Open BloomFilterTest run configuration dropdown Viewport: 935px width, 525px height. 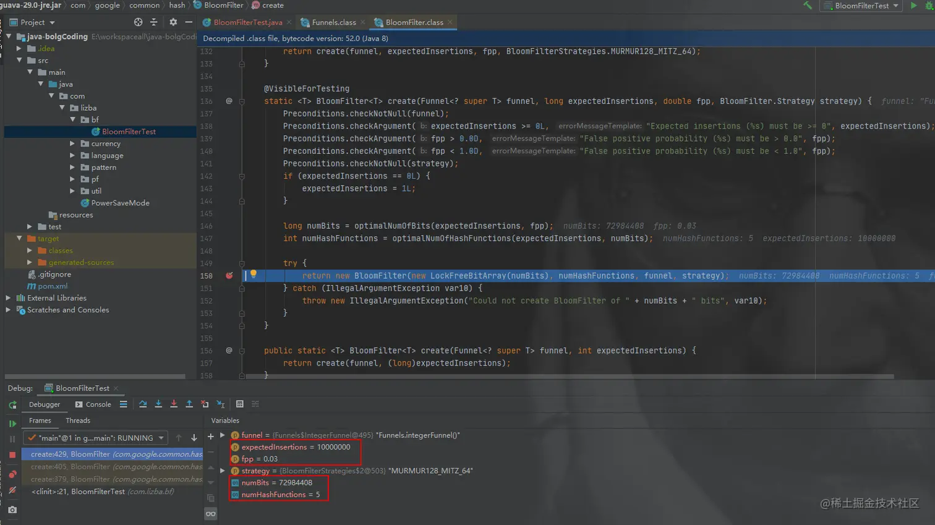click(x=862, y=6)
